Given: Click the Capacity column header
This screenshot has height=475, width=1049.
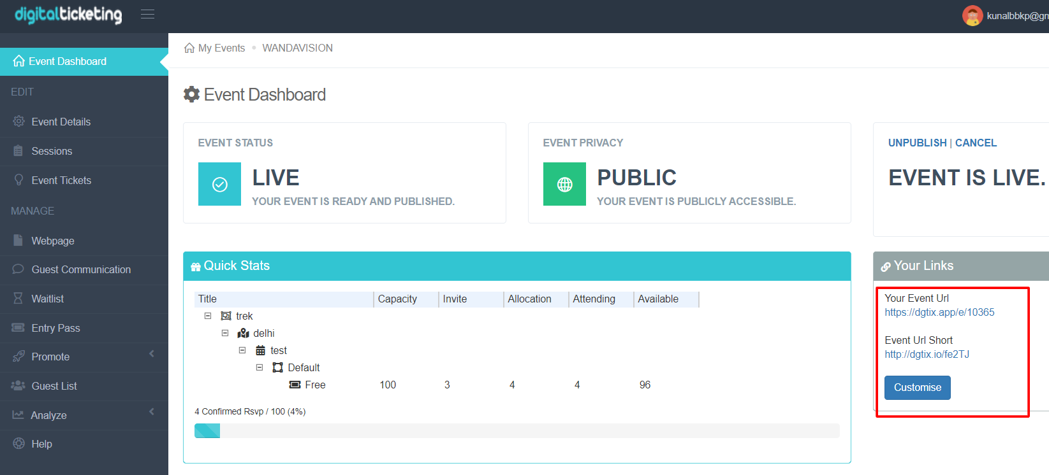Looking at the screenshot, I should click(x=407, y=299).
